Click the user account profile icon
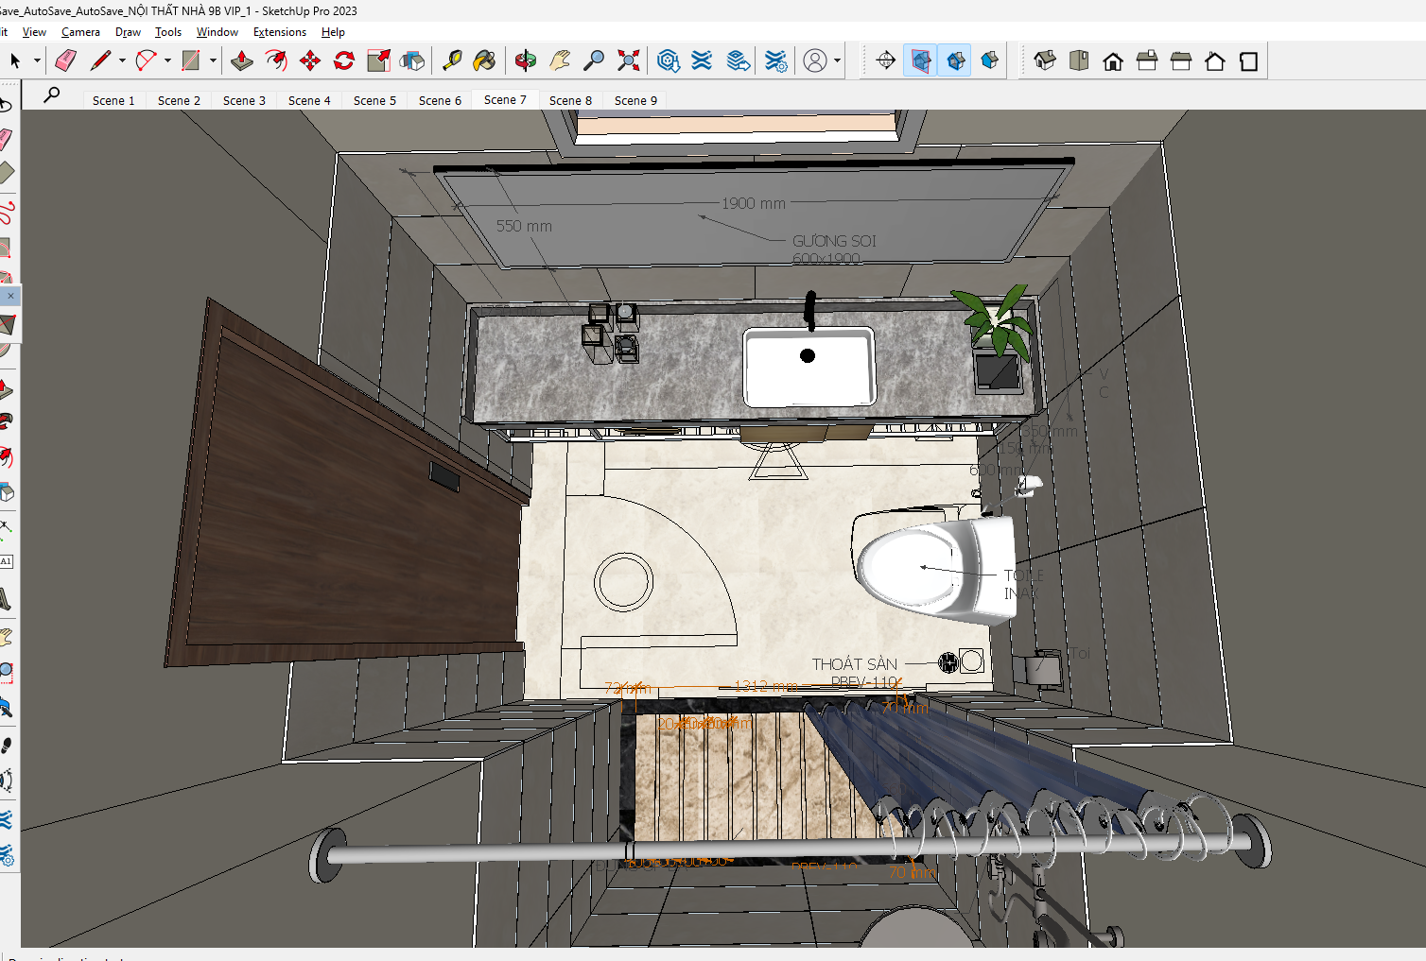The height and width of the screenshot is (961, 1426). point(815,60)
